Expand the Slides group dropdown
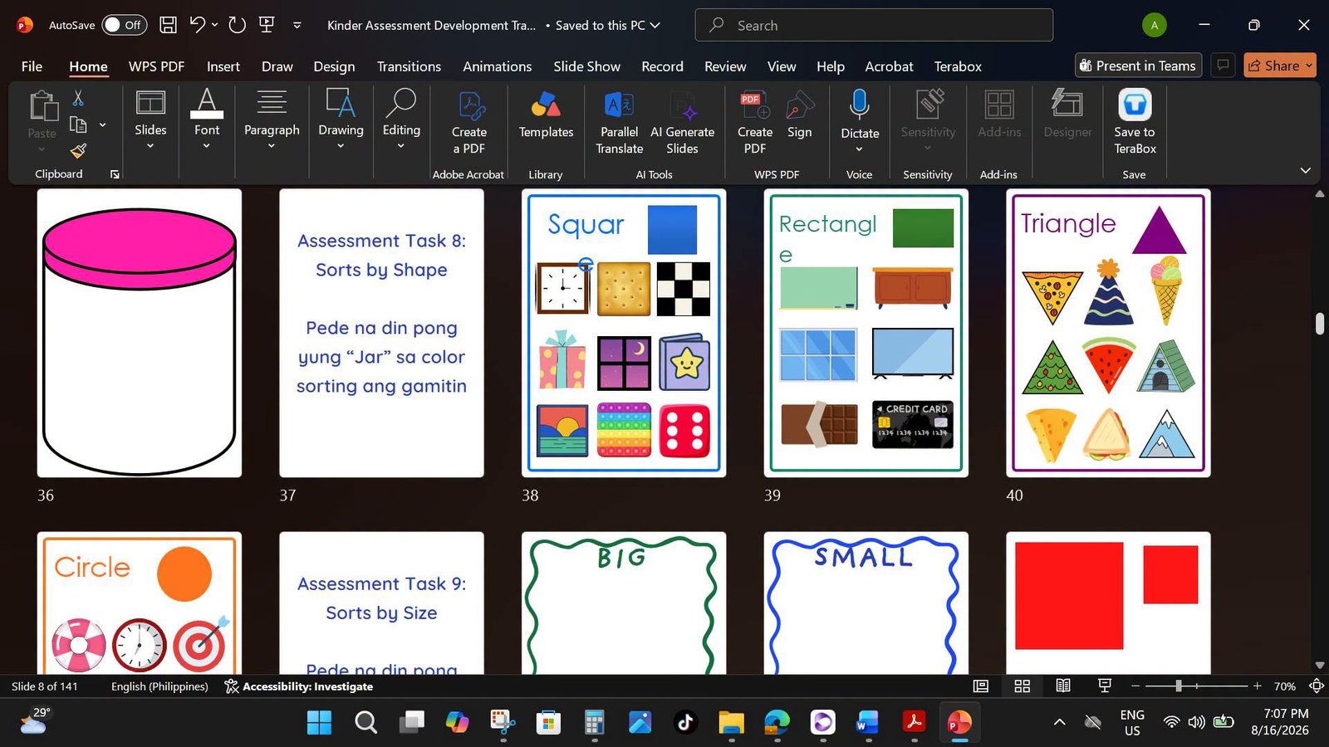 coord(150,146)
